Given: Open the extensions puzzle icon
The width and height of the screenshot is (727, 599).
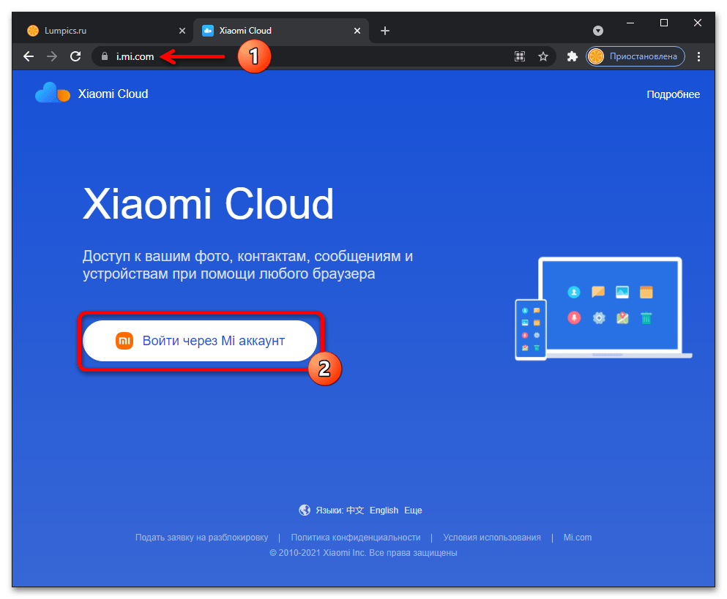Looking at the screenshot, I should (573, 56).
